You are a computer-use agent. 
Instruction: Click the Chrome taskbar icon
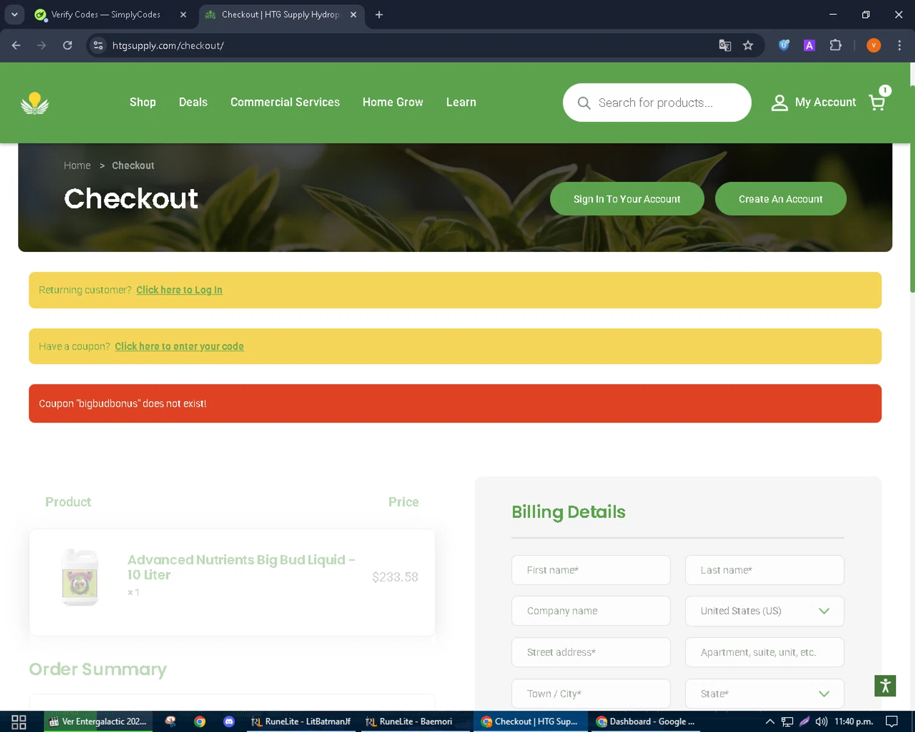tap(199, 722)
